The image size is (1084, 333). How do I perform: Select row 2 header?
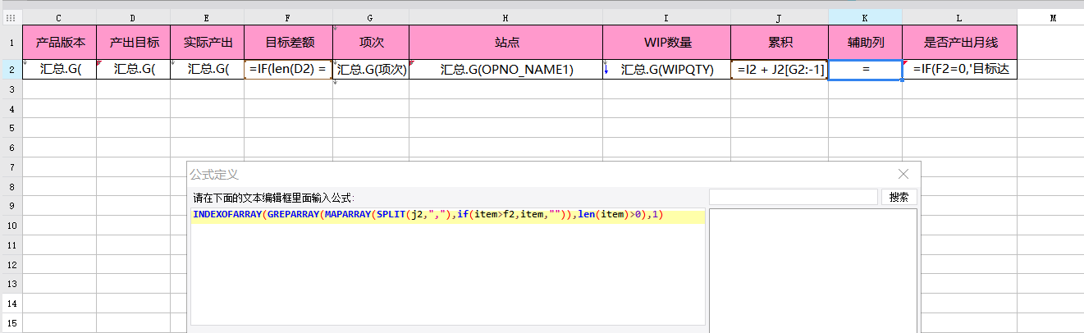(11, 70)
